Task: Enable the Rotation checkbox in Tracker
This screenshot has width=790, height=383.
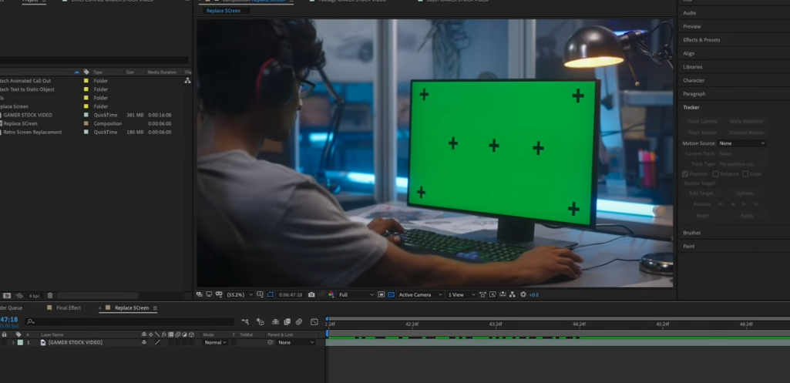Action: 715,173
